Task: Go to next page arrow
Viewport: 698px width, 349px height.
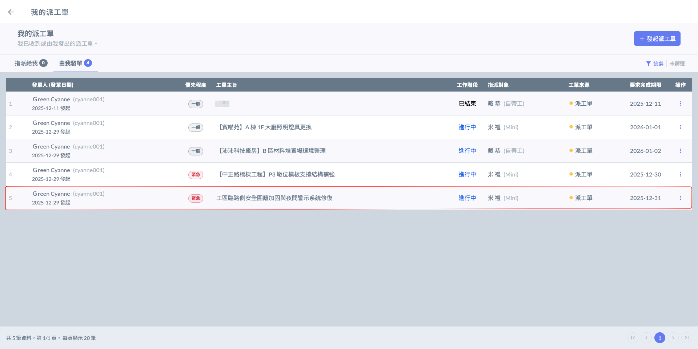Action: (x=673, y=338)
